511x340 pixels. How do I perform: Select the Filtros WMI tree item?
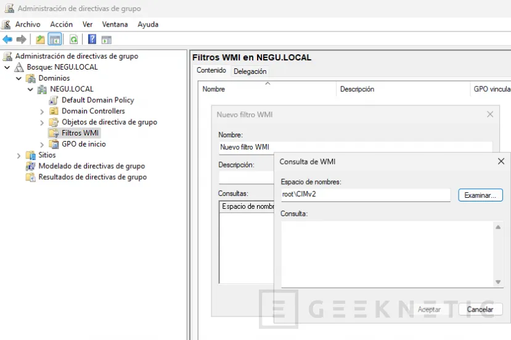coord(80,133)
